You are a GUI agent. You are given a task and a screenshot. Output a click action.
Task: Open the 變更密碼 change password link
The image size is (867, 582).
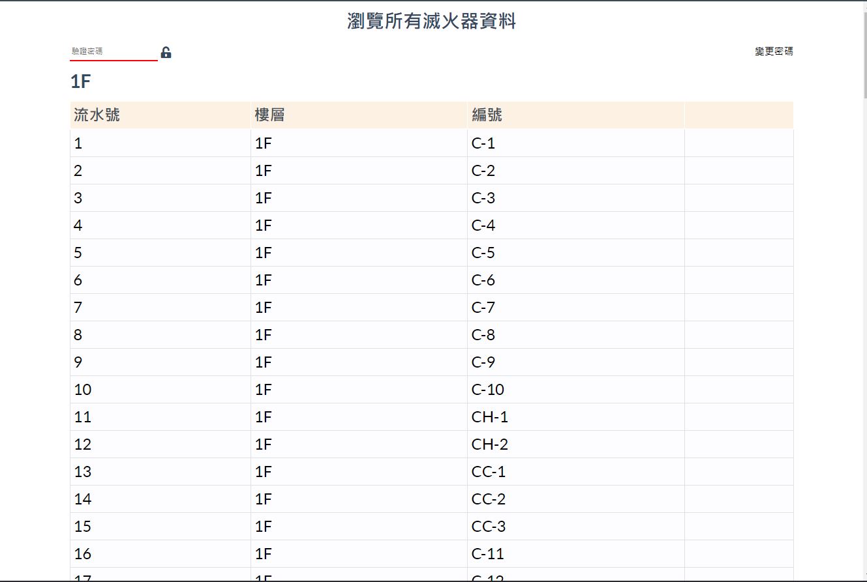[x=774, y=51]
